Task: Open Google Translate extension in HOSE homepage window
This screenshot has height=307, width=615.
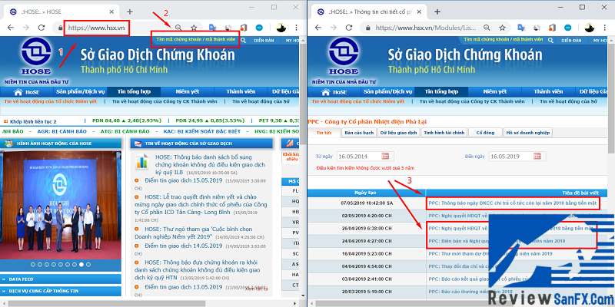Action: click(x=213, y=28)
